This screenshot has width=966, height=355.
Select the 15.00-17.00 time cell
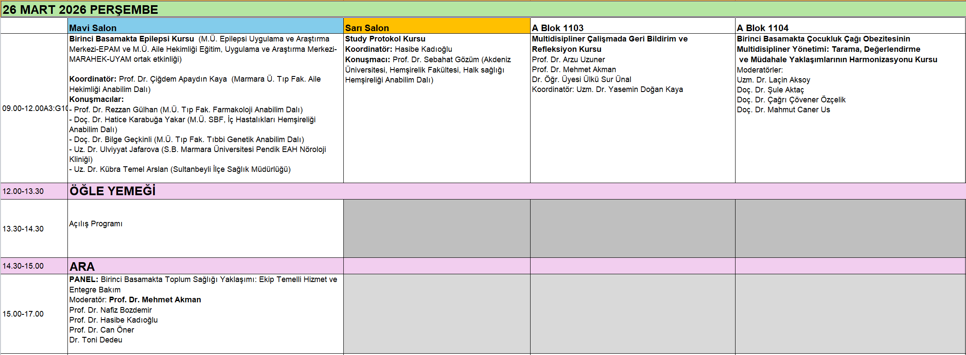pos(34,314)
